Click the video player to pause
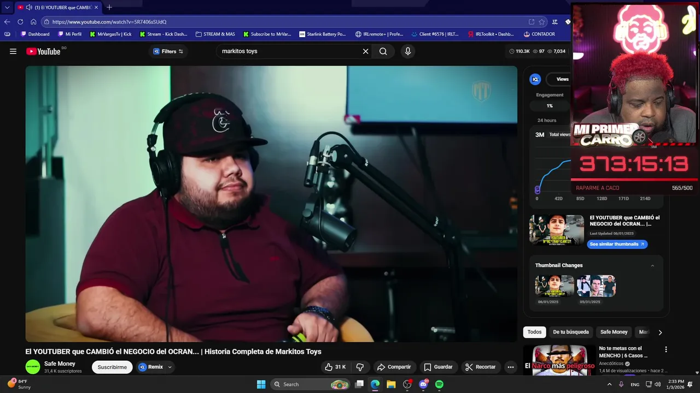The width and height of the screenshot is (700, 393). [x=271, y=204]
